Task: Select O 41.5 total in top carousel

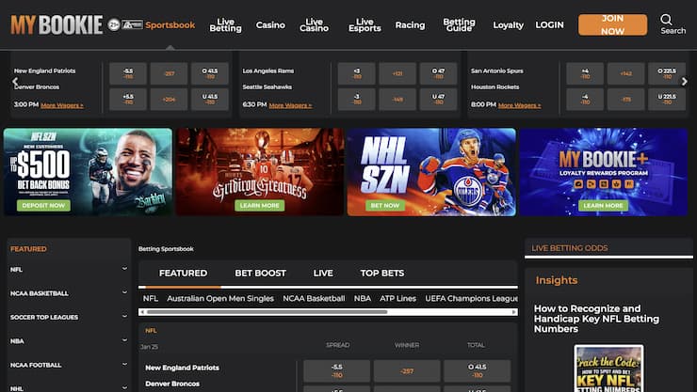Action: 210,73
